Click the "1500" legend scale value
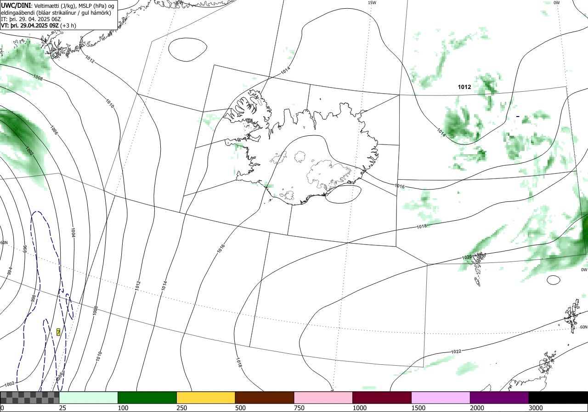The width and height of the screenshot is (588, 412). (x=418, y=408)
